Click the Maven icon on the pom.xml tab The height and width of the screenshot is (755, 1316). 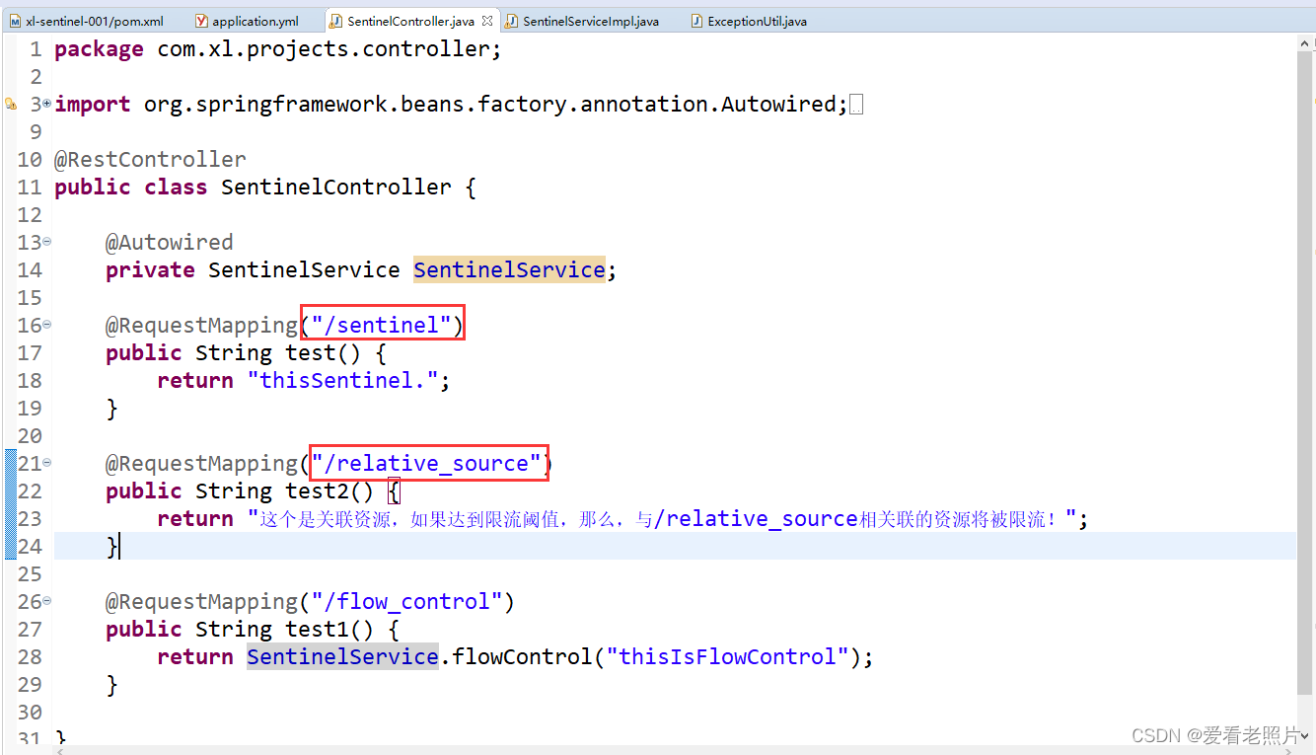point(15,21)
